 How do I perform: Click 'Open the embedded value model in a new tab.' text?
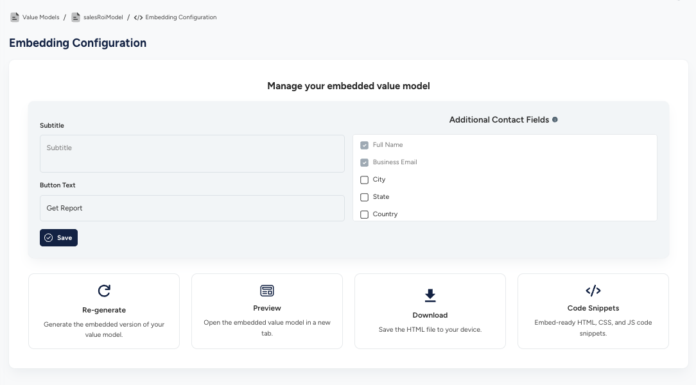(x=266, y=328)
